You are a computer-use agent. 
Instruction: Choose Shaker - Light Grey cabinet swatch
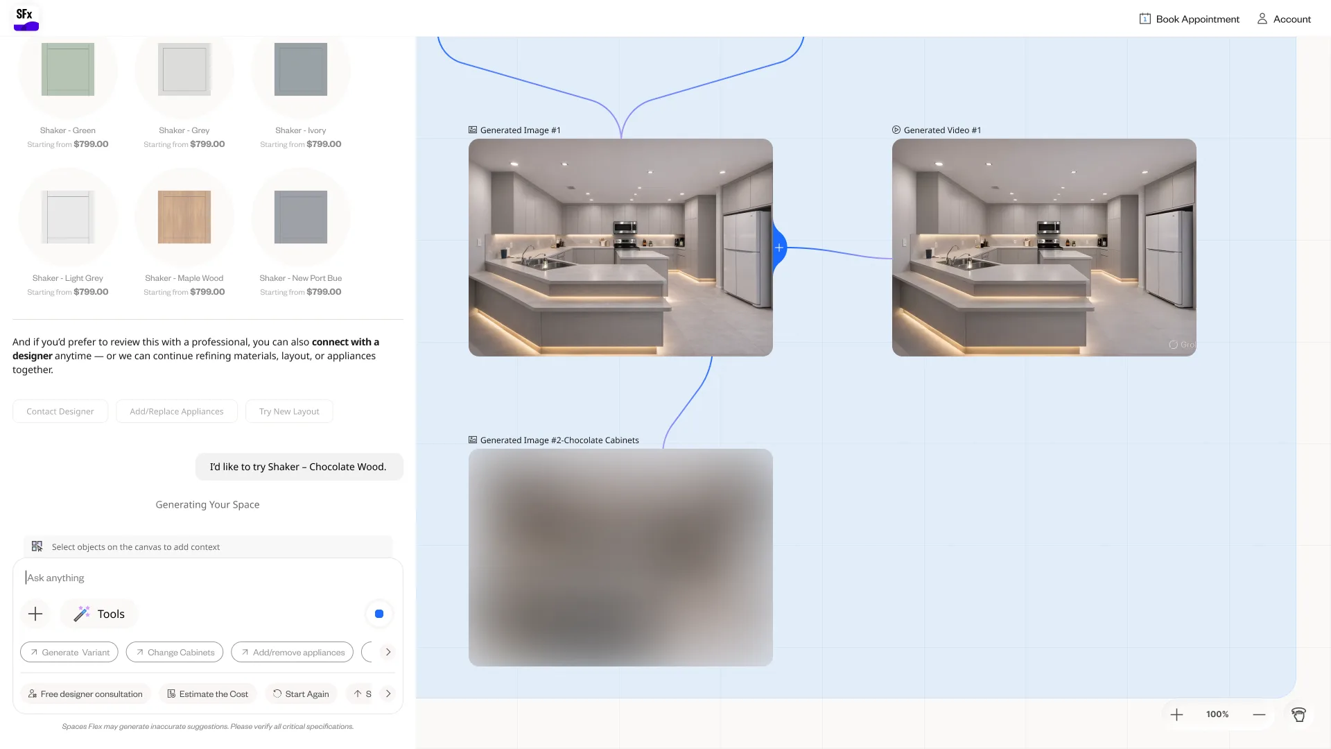68,217
